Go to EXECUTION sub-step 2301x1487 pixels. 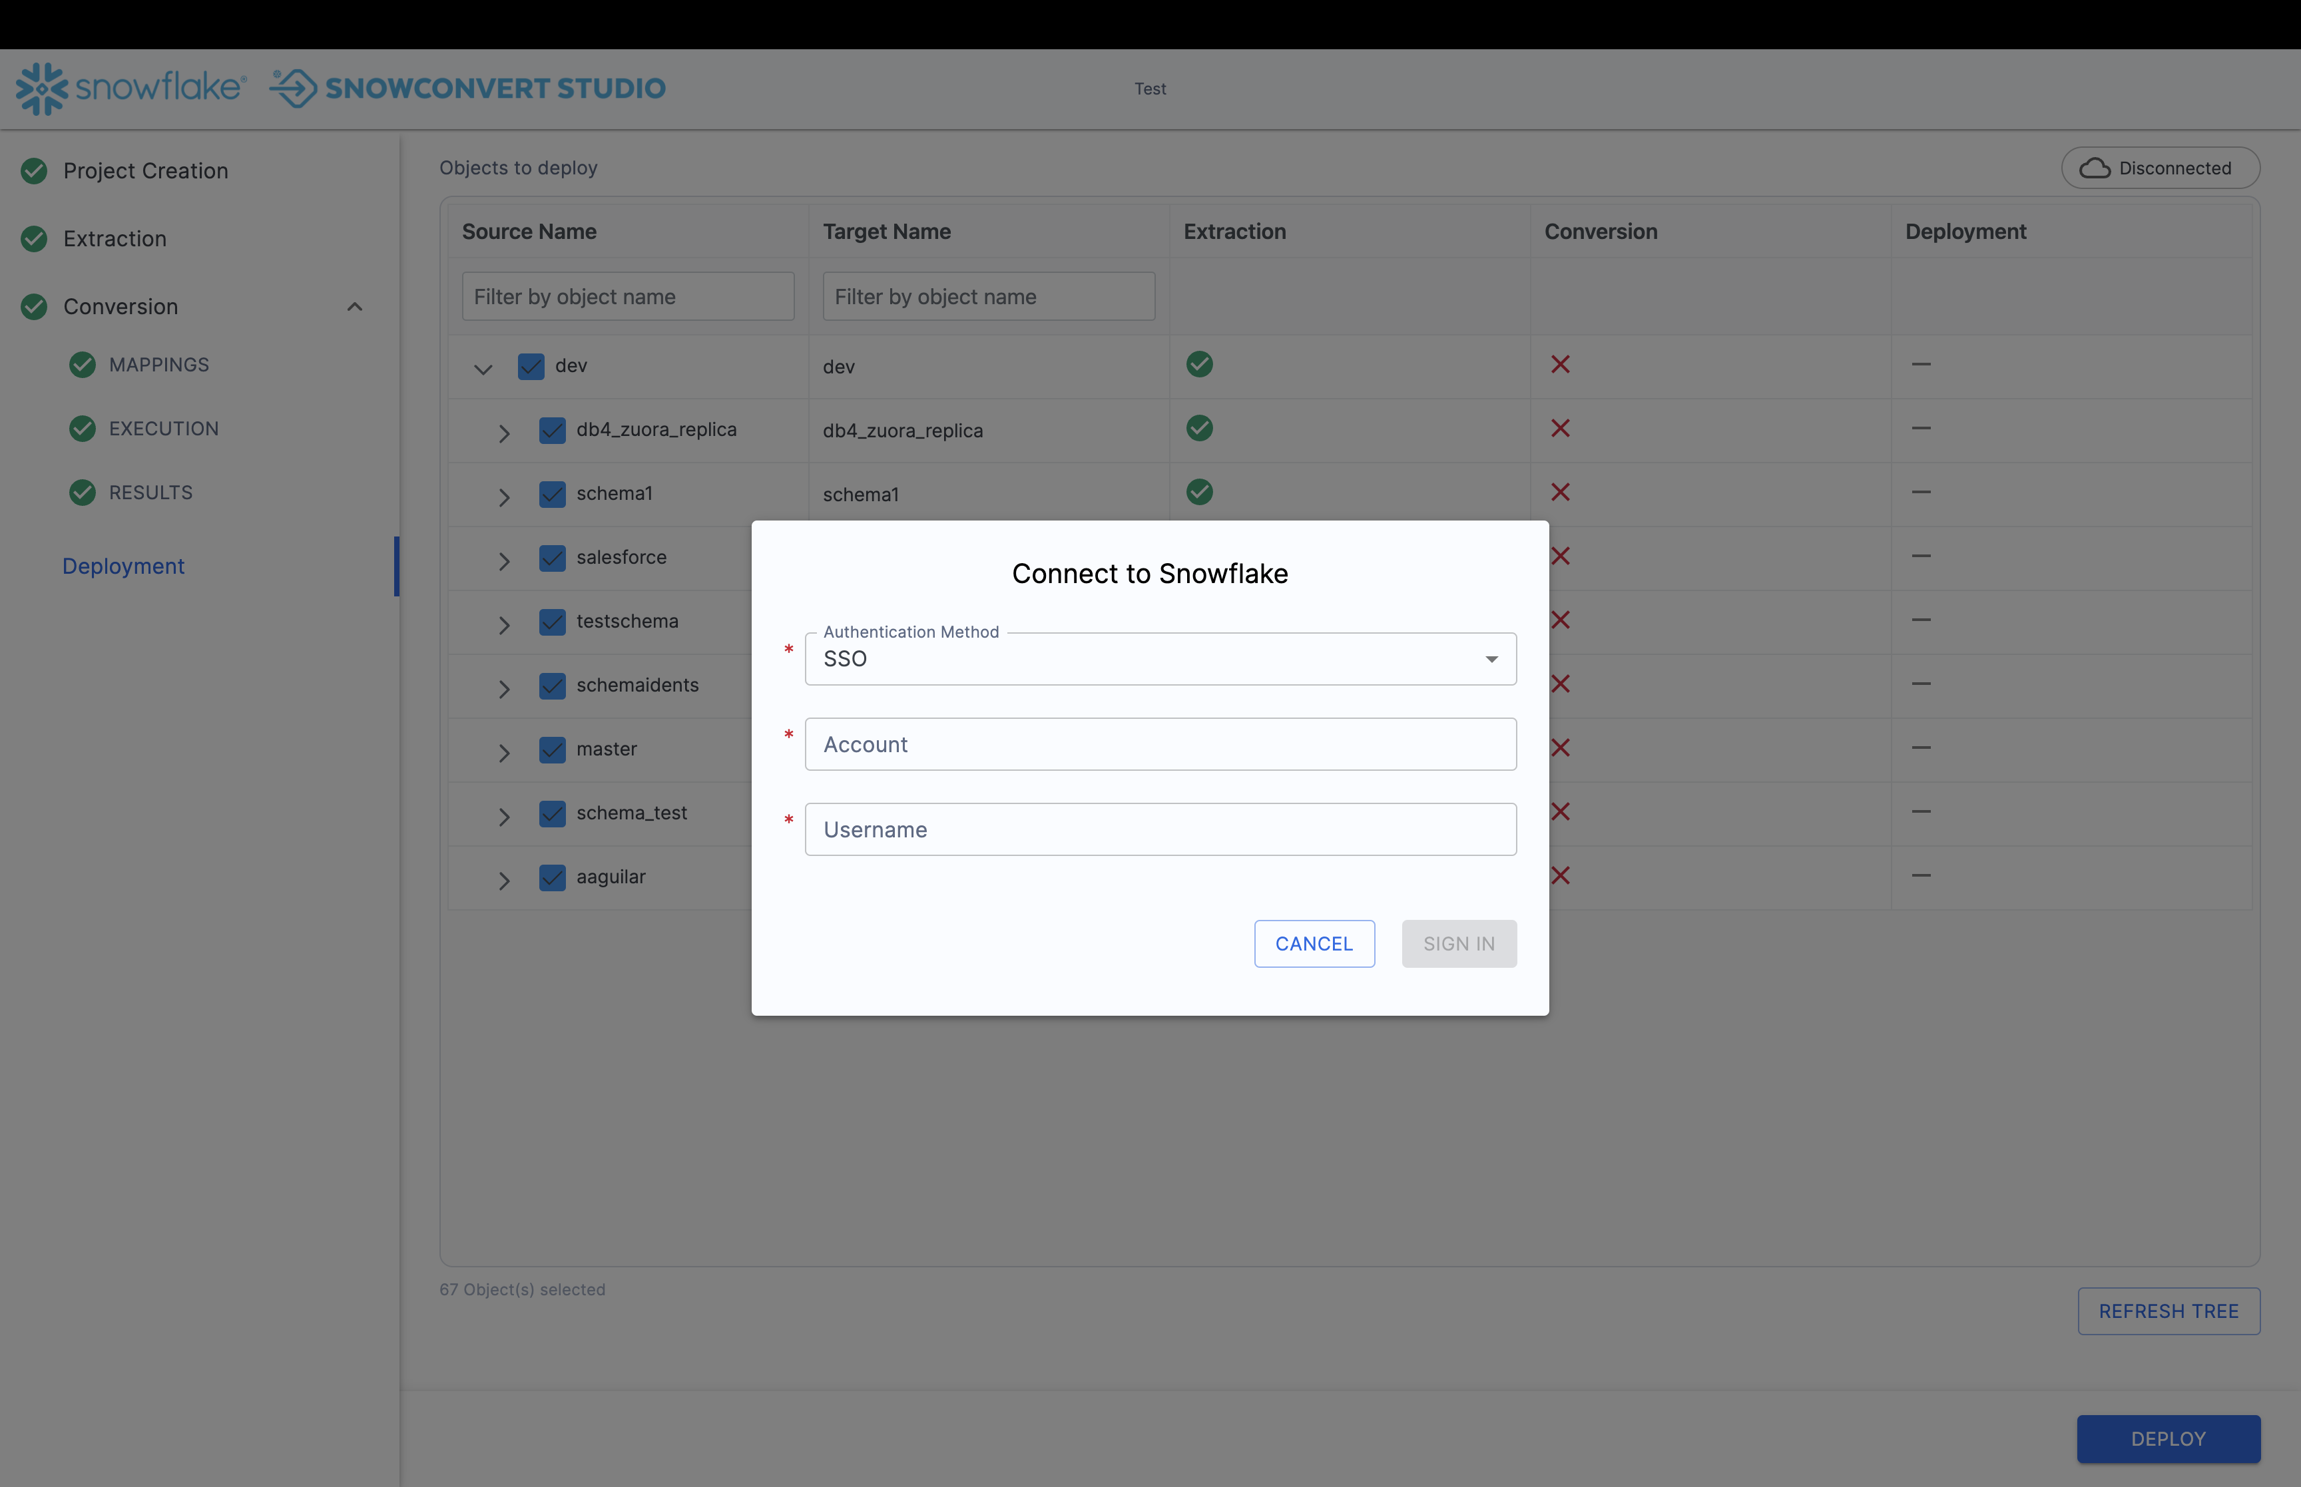(164, 429)
